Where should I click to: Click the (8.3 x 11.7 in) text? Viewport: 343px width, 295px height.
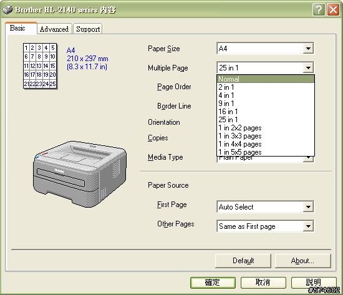[x=87, y=67]
